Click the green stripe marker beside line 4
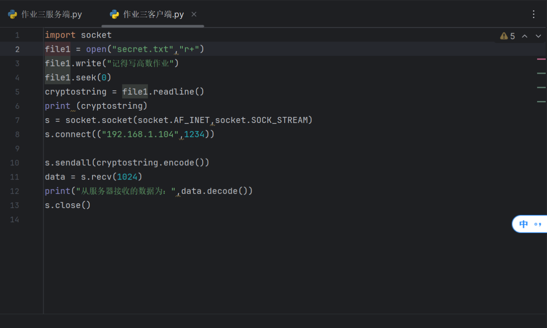 541,73
